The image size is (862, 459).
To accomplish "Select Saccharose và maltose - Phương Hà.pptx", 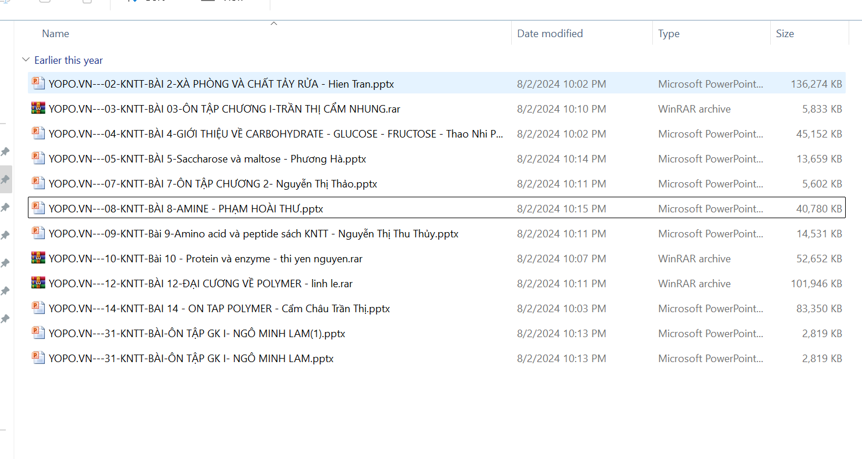I will click(207, 159).
